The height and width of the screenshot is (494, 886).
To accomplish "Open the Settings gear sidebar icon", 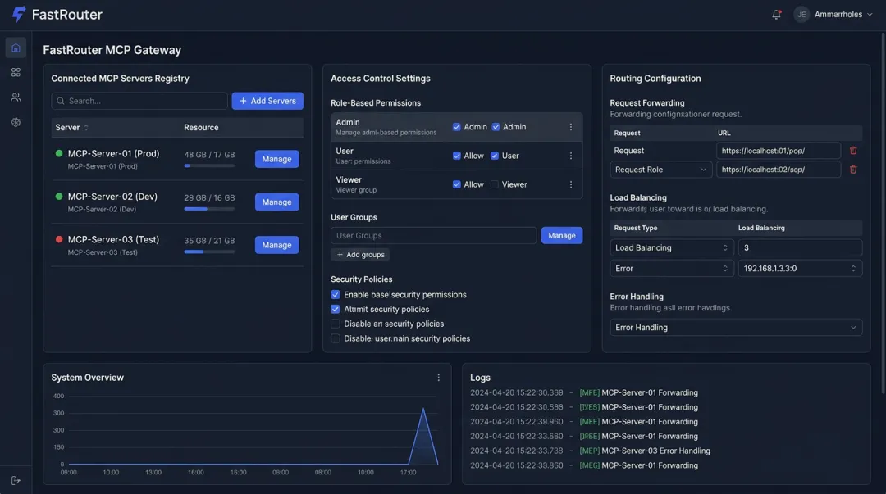I will (16, 122).
